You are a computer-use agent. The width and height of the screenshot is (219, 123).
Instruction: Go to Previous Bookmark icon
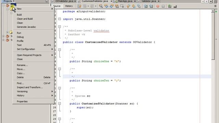pos(128,6)
